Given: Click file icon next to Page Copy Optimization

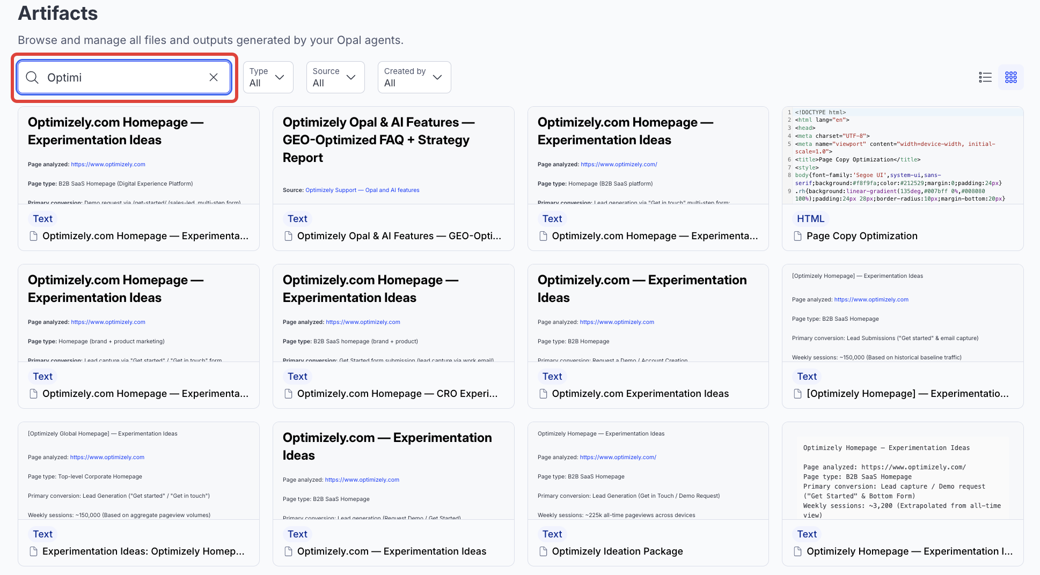Looking at the screenshot, I should pos(797,236).
